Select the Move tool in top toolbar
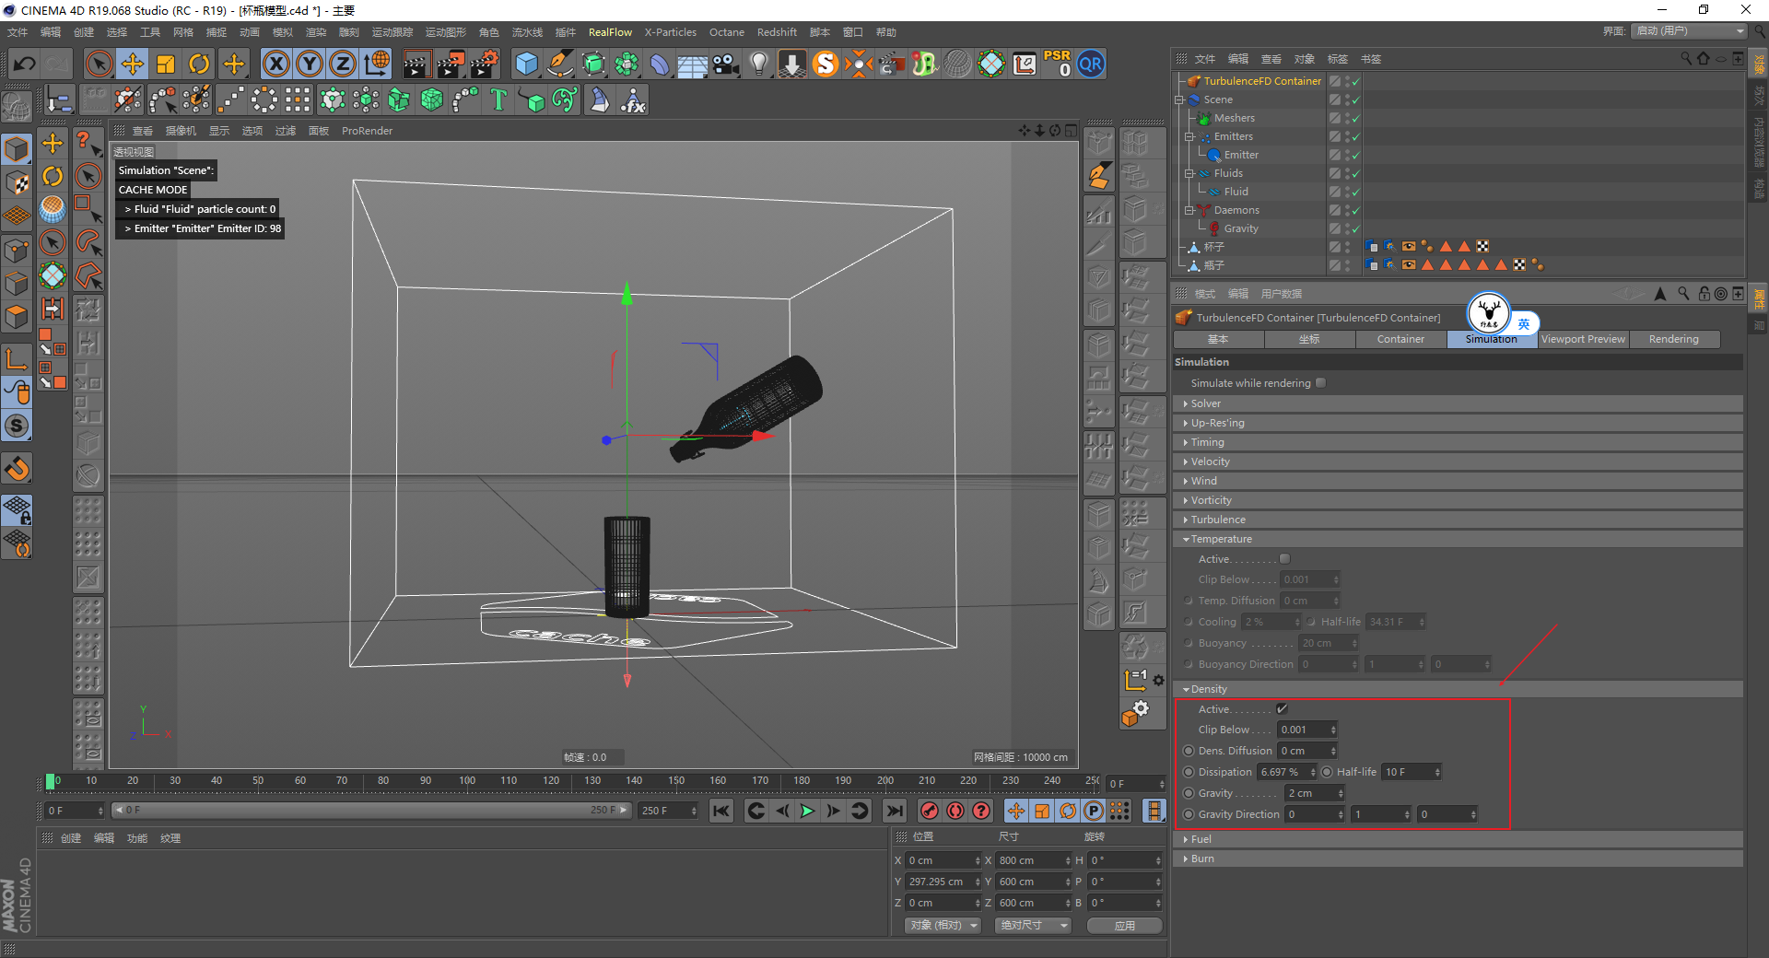 [x=133, y=64]
